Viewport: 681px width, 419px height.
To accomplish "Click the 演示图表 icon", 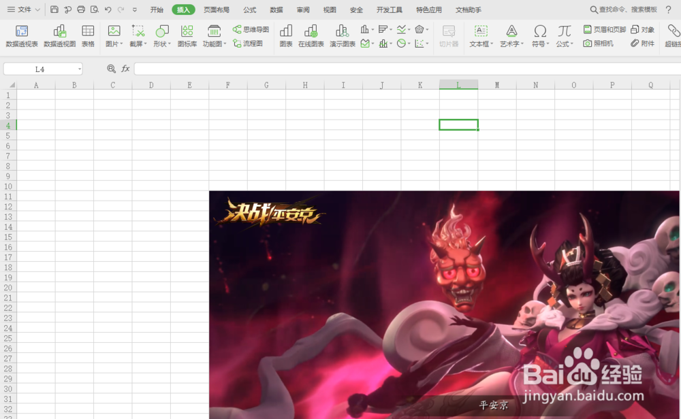I will pos(343,35).
